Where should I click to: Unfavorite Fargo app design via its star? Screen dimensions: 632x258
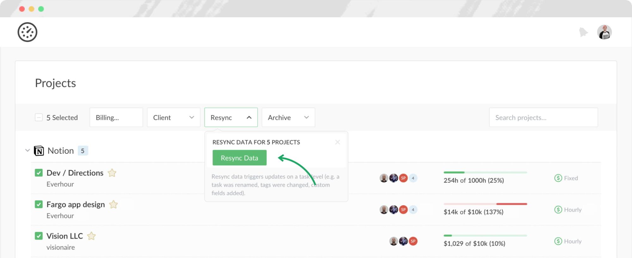pyautogui.click(x=114, y=205)
